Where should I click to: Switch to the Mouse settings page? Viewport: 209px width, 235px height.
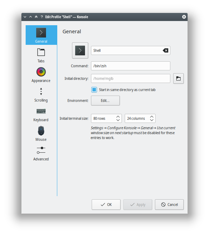click(x=41, y=134)
